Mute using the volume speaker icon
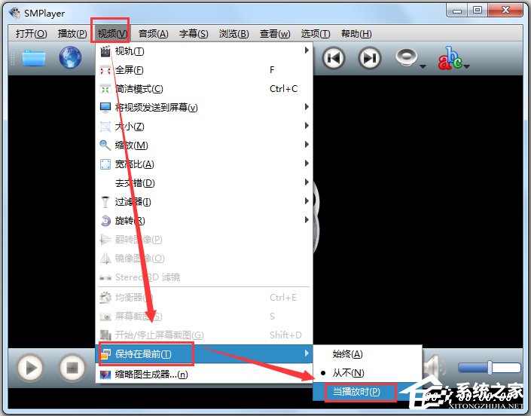This screenshot has height=416, width=531. (x=435, y=367)
